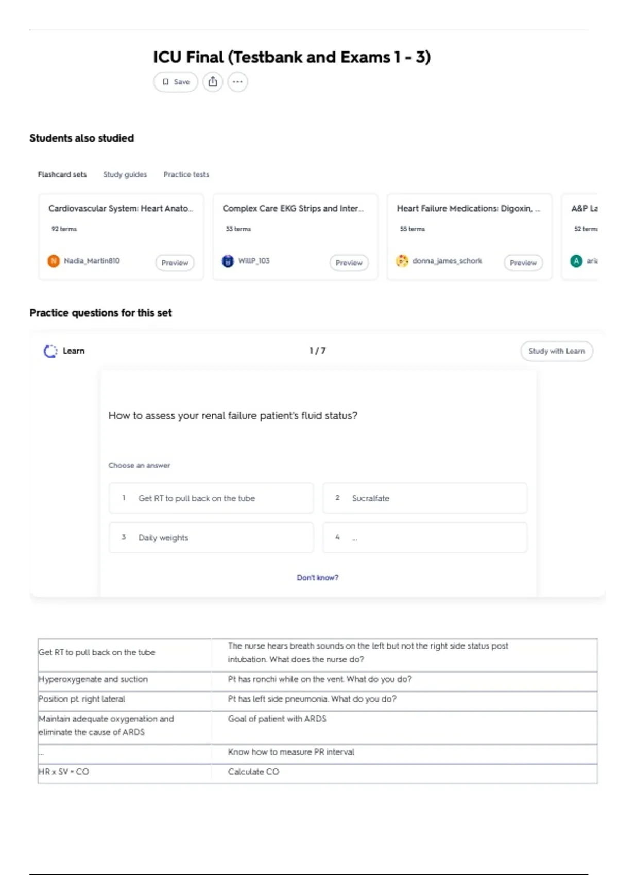Click the Save bookmark button
618x875 pixels.
click(x=176, y=82)
